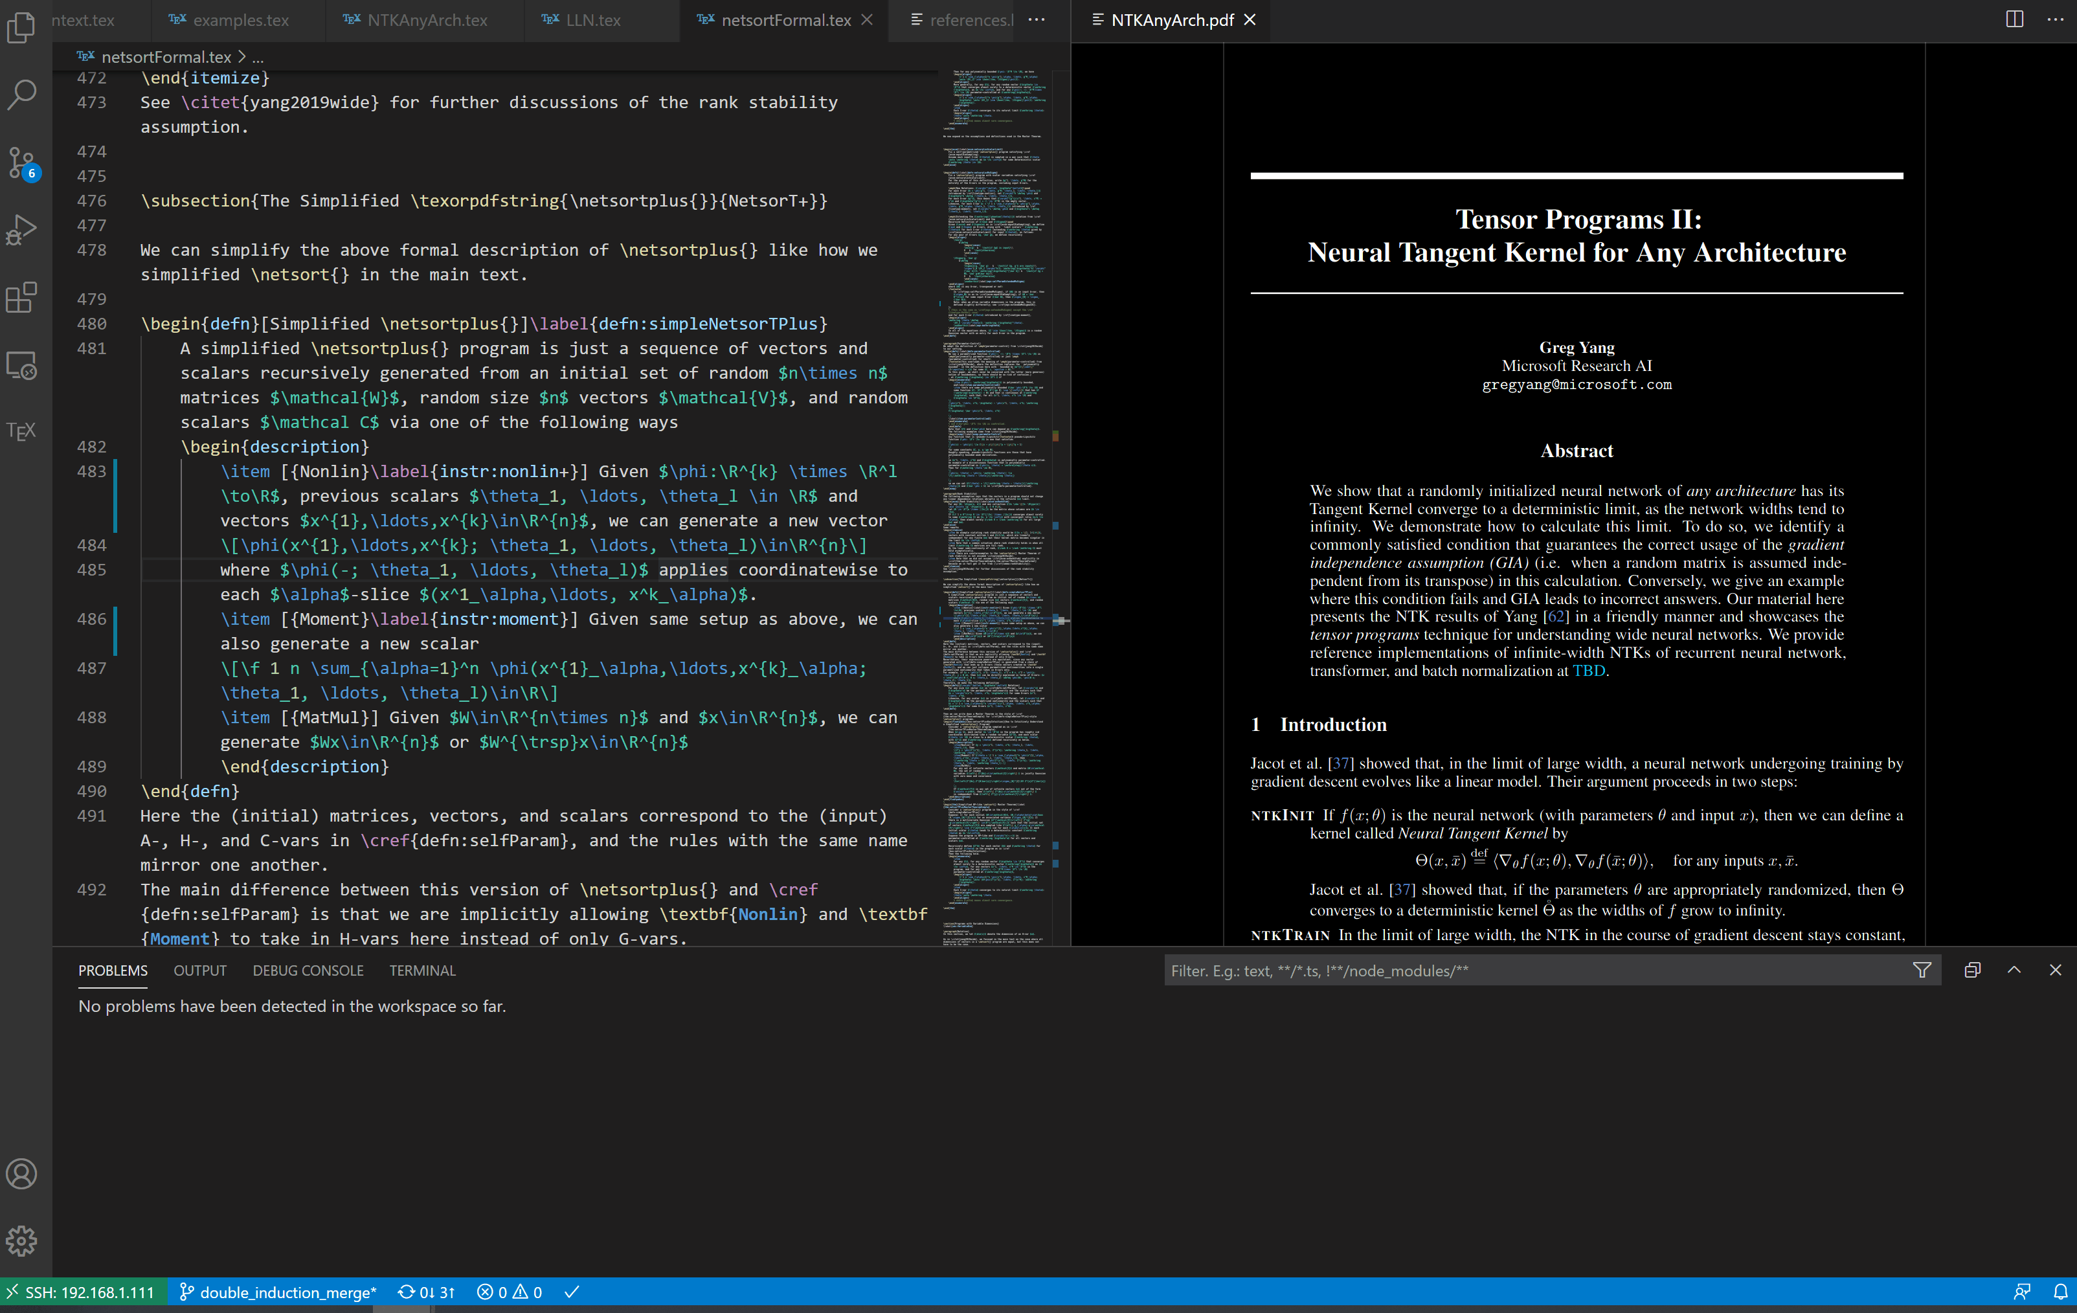The width and height of the screenshot is (2077, 1313).
Task: Open the Manage settings gear icon
Action: (21, 1241)
